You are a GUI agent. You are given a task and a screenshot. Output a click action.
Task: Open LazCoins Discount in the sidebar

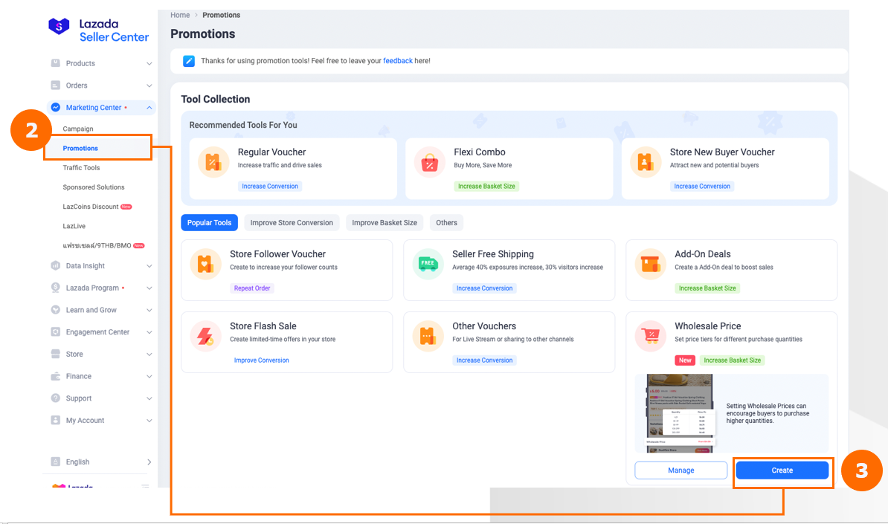[x=91, y=207]
